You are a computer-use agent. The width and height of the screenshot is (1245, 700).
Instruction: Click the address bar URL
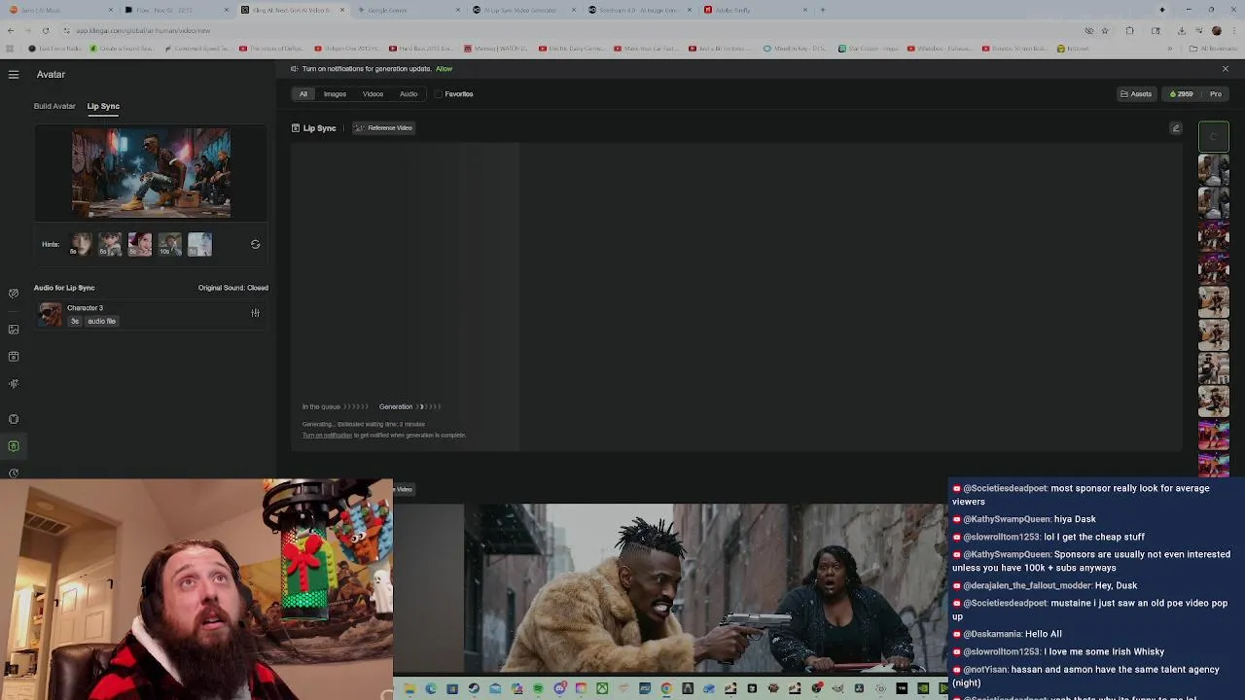pos(143,30)
